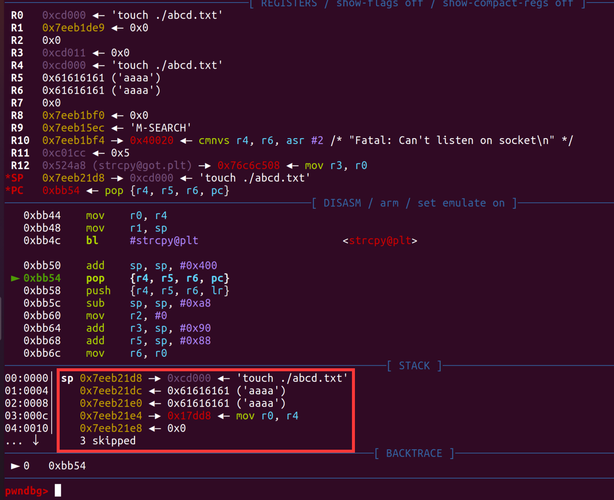Select the push {r4, r5, r6, lr} line

pos(127,291)
